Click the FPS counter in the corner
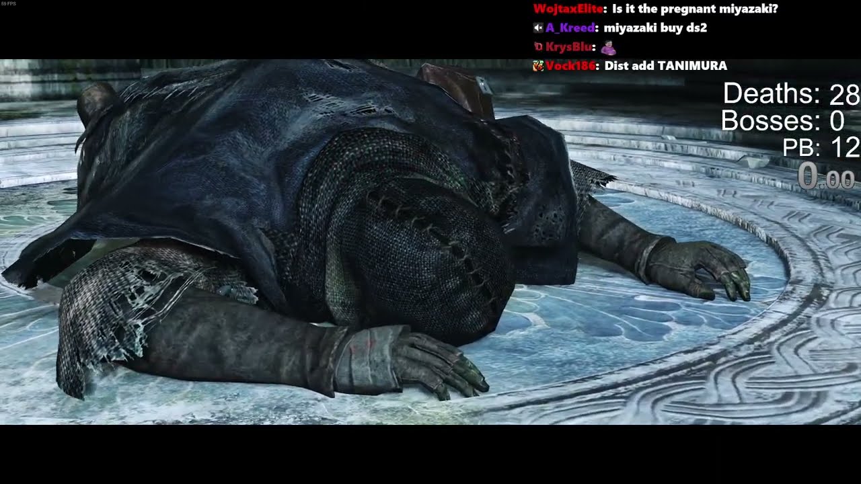The image size is (861, 484). (9, 3)
